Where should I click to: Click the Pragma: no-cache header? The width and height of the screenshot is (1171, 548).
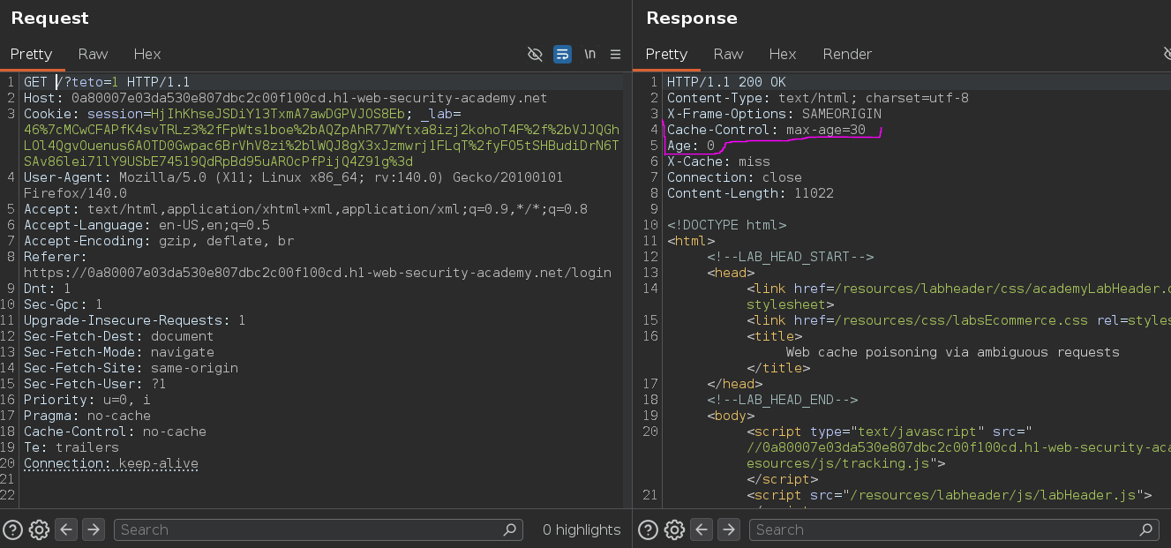[x=86, y=416]
